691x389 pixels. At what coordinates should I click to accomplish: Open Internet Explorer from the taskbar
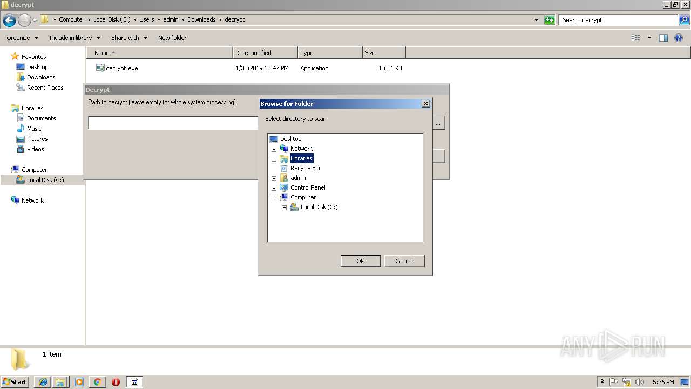[43, 382]
